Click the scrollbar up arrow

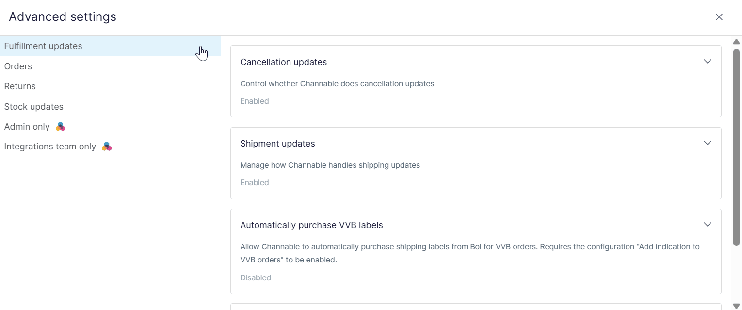pos(736,42)
